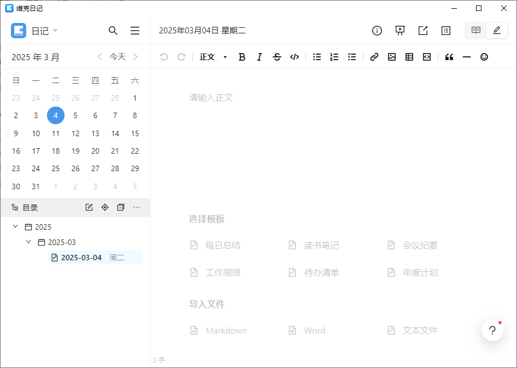Click the share/export icon

coord(422,31)
